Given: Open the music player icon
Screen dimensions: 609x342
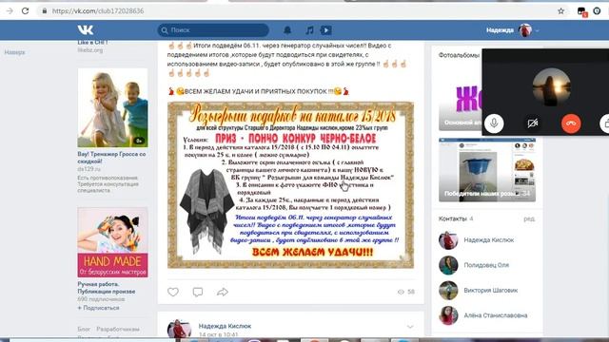Looking at the screenshot, I should [309, 29].
